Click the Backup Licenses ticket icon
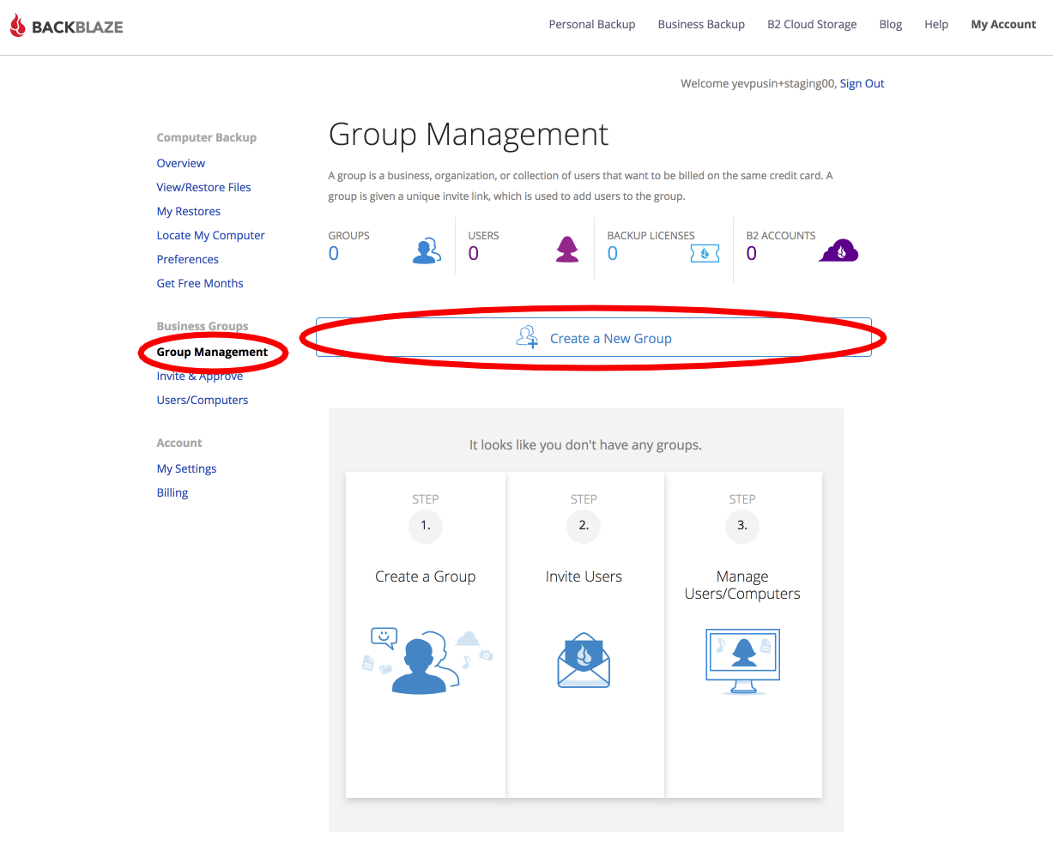1053x845 pixels. coord(705,253)
